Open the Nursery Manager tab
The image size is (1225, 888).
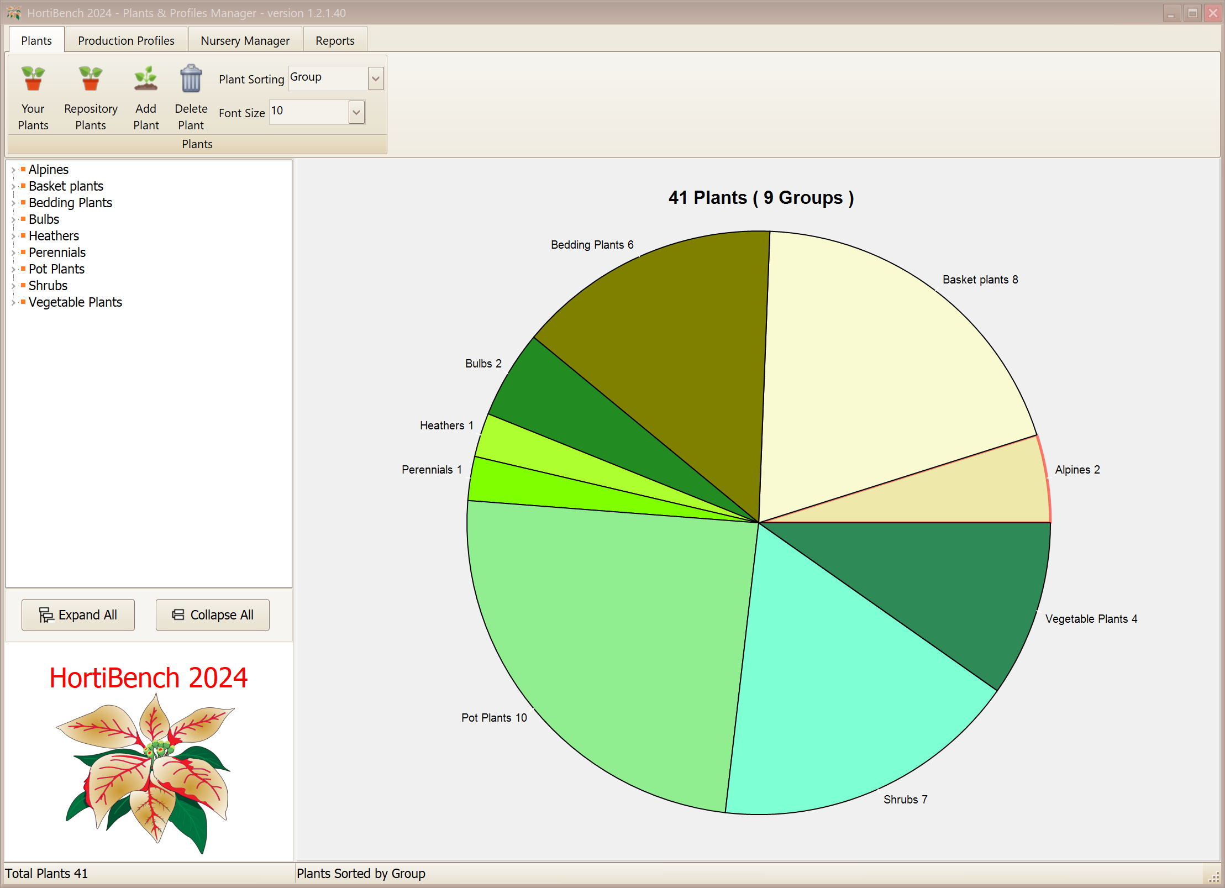pyautogui.click(x=245, y=39)
